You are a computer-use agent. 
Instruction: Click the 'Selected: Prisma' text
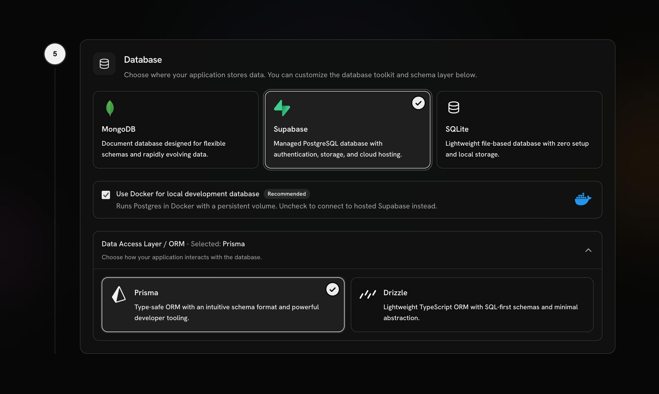[x=218, y=244]
